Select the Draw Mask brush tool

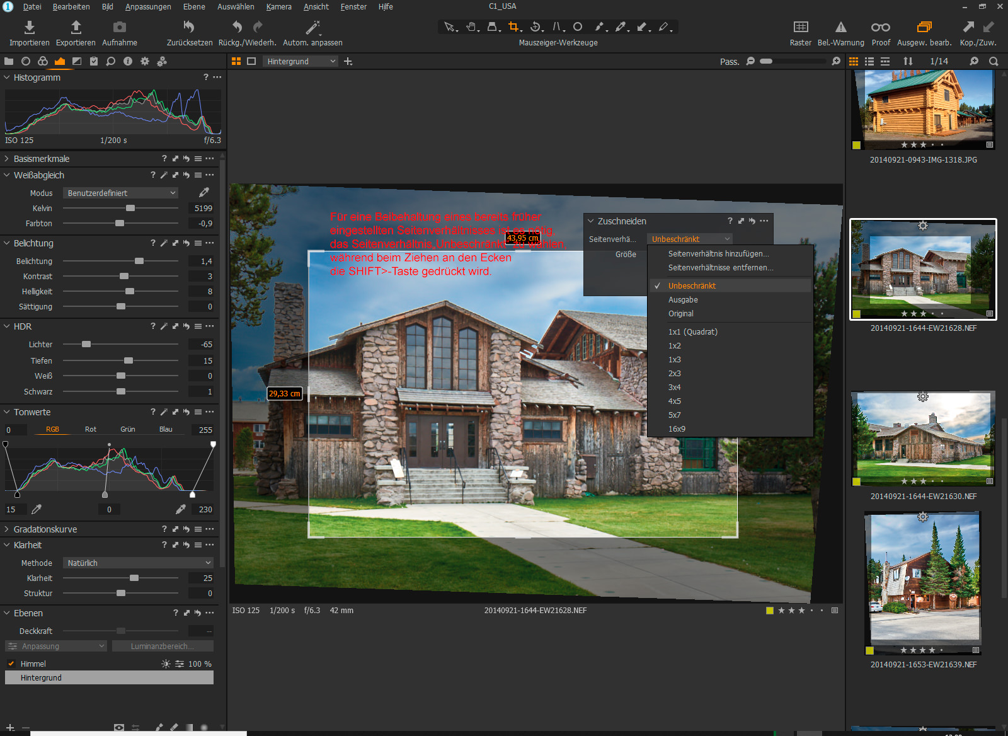coord(600,27)
